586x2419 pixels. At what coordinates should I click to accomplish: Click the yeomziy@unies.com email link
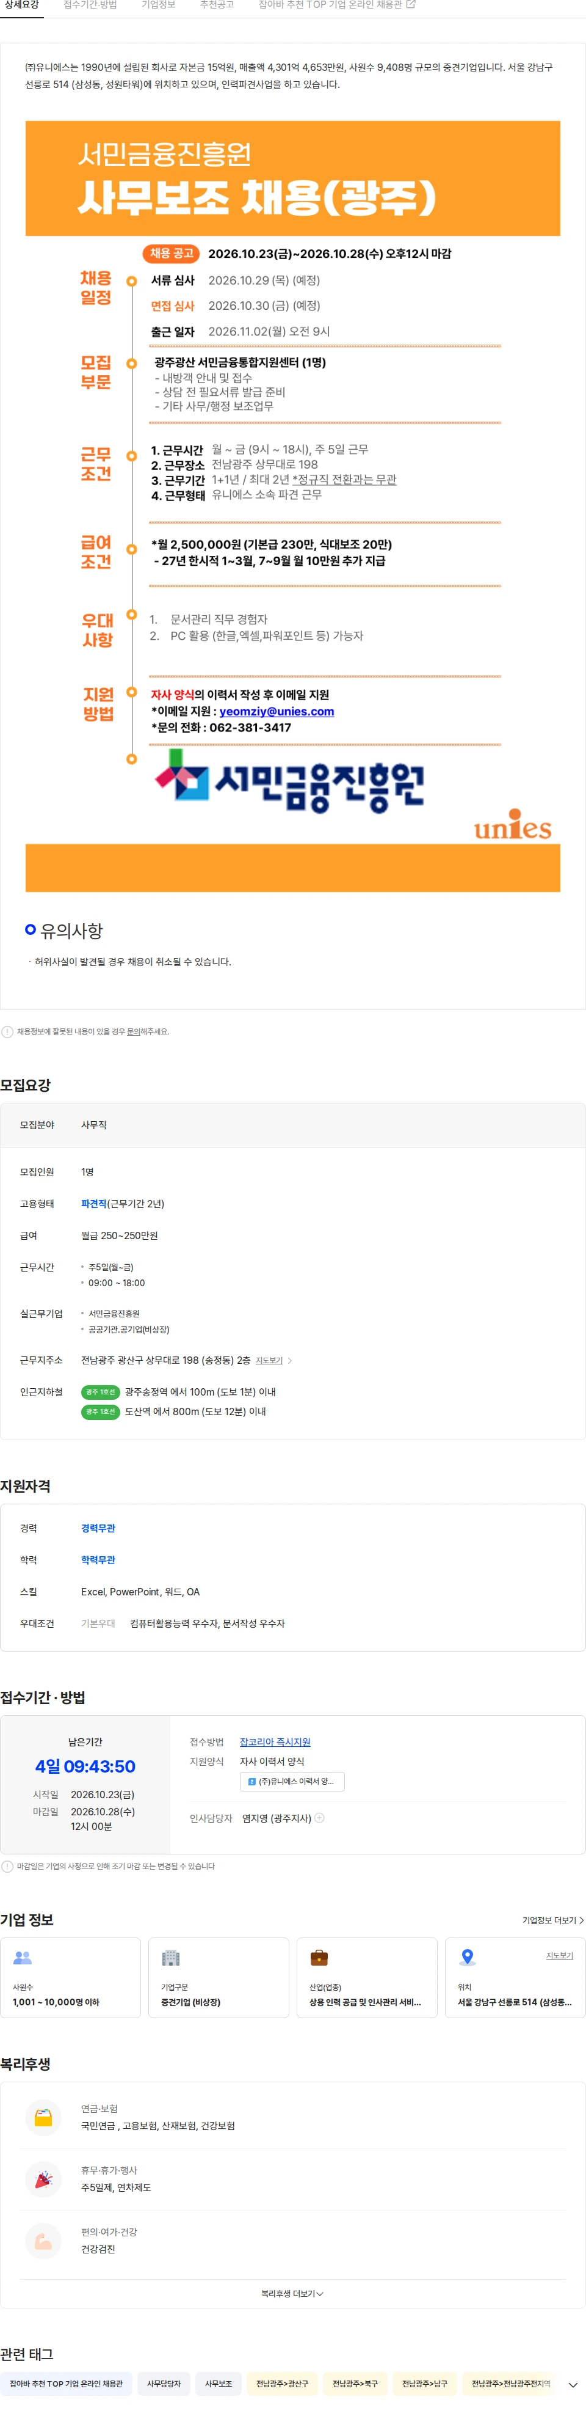tap(277, 711)
